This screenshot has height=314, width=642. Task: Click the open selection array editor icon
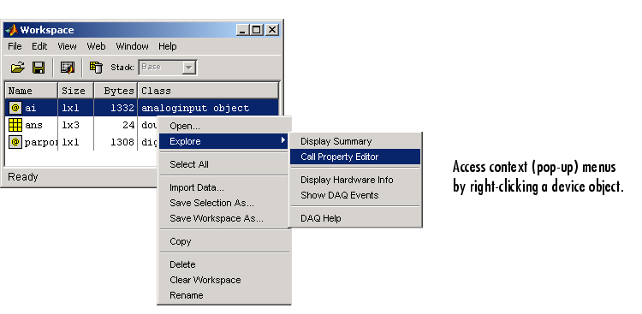pos(67,68)
